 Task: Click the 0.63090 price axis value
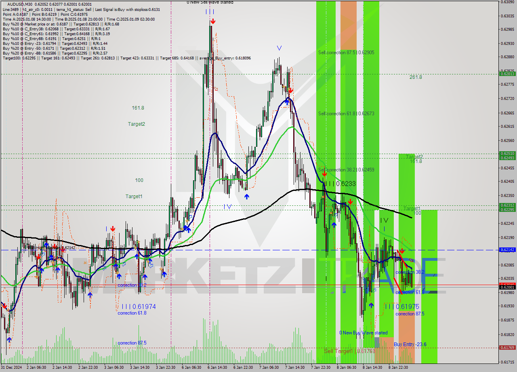click(507, 2)
